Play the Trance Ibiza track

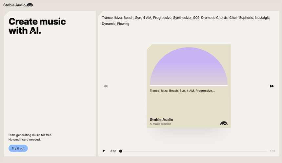point(104,151)
